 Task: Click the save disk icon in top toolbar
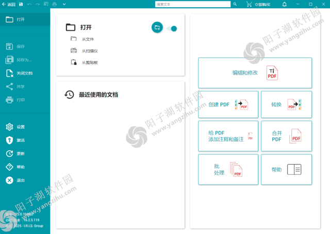pos(21,4)
